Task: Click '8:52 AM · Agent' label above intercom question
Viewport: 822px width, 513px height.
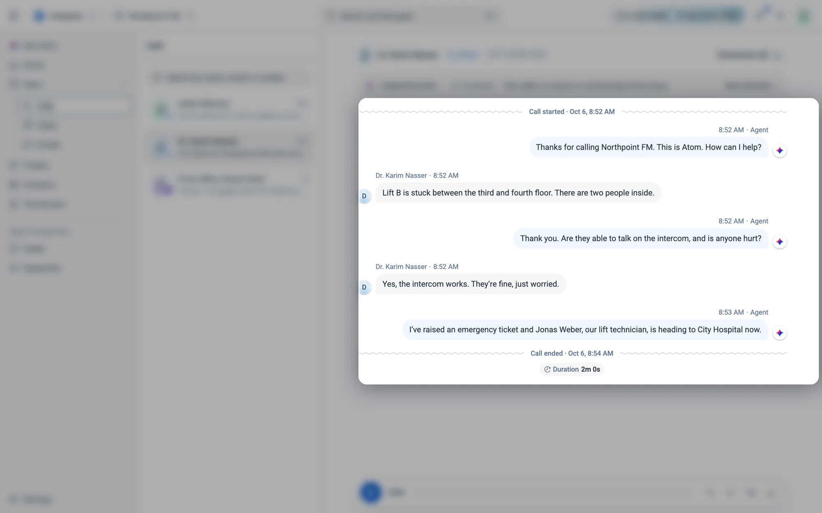Action: point(743,221)
